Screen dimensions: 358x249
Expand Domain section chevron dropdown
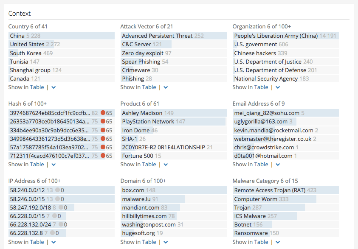(x=166, y=242)
